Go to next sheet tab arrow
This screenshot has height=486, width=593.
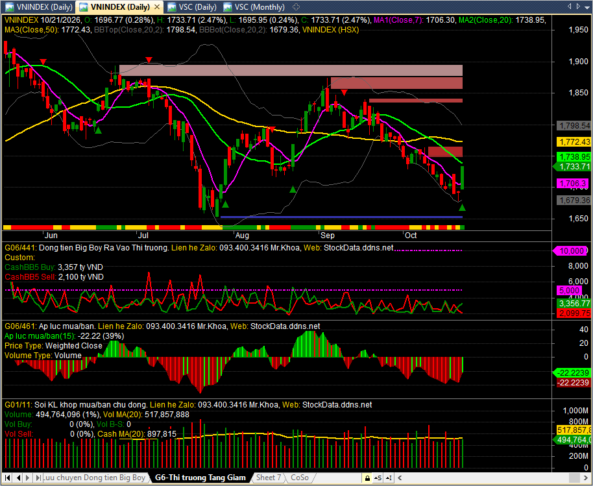(x=29, y=478)
